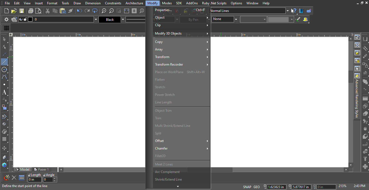Print the drawing using the printer icon
The image size is (369, 190).
click(31, 11)
